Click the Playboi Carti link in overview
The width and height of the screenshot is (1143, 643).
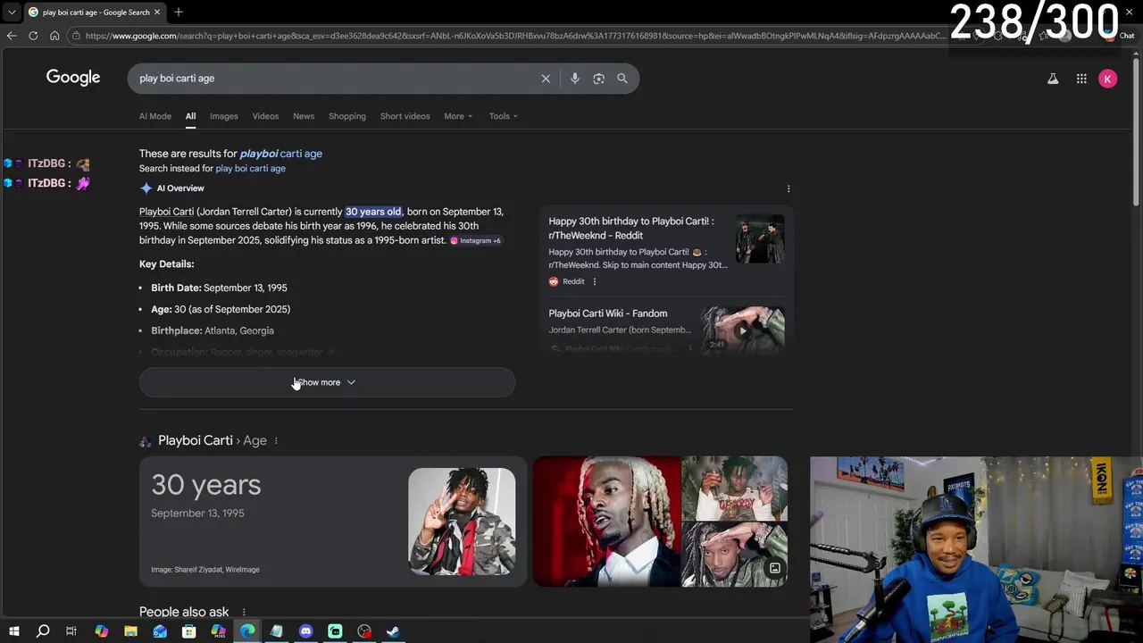[166, 212]
